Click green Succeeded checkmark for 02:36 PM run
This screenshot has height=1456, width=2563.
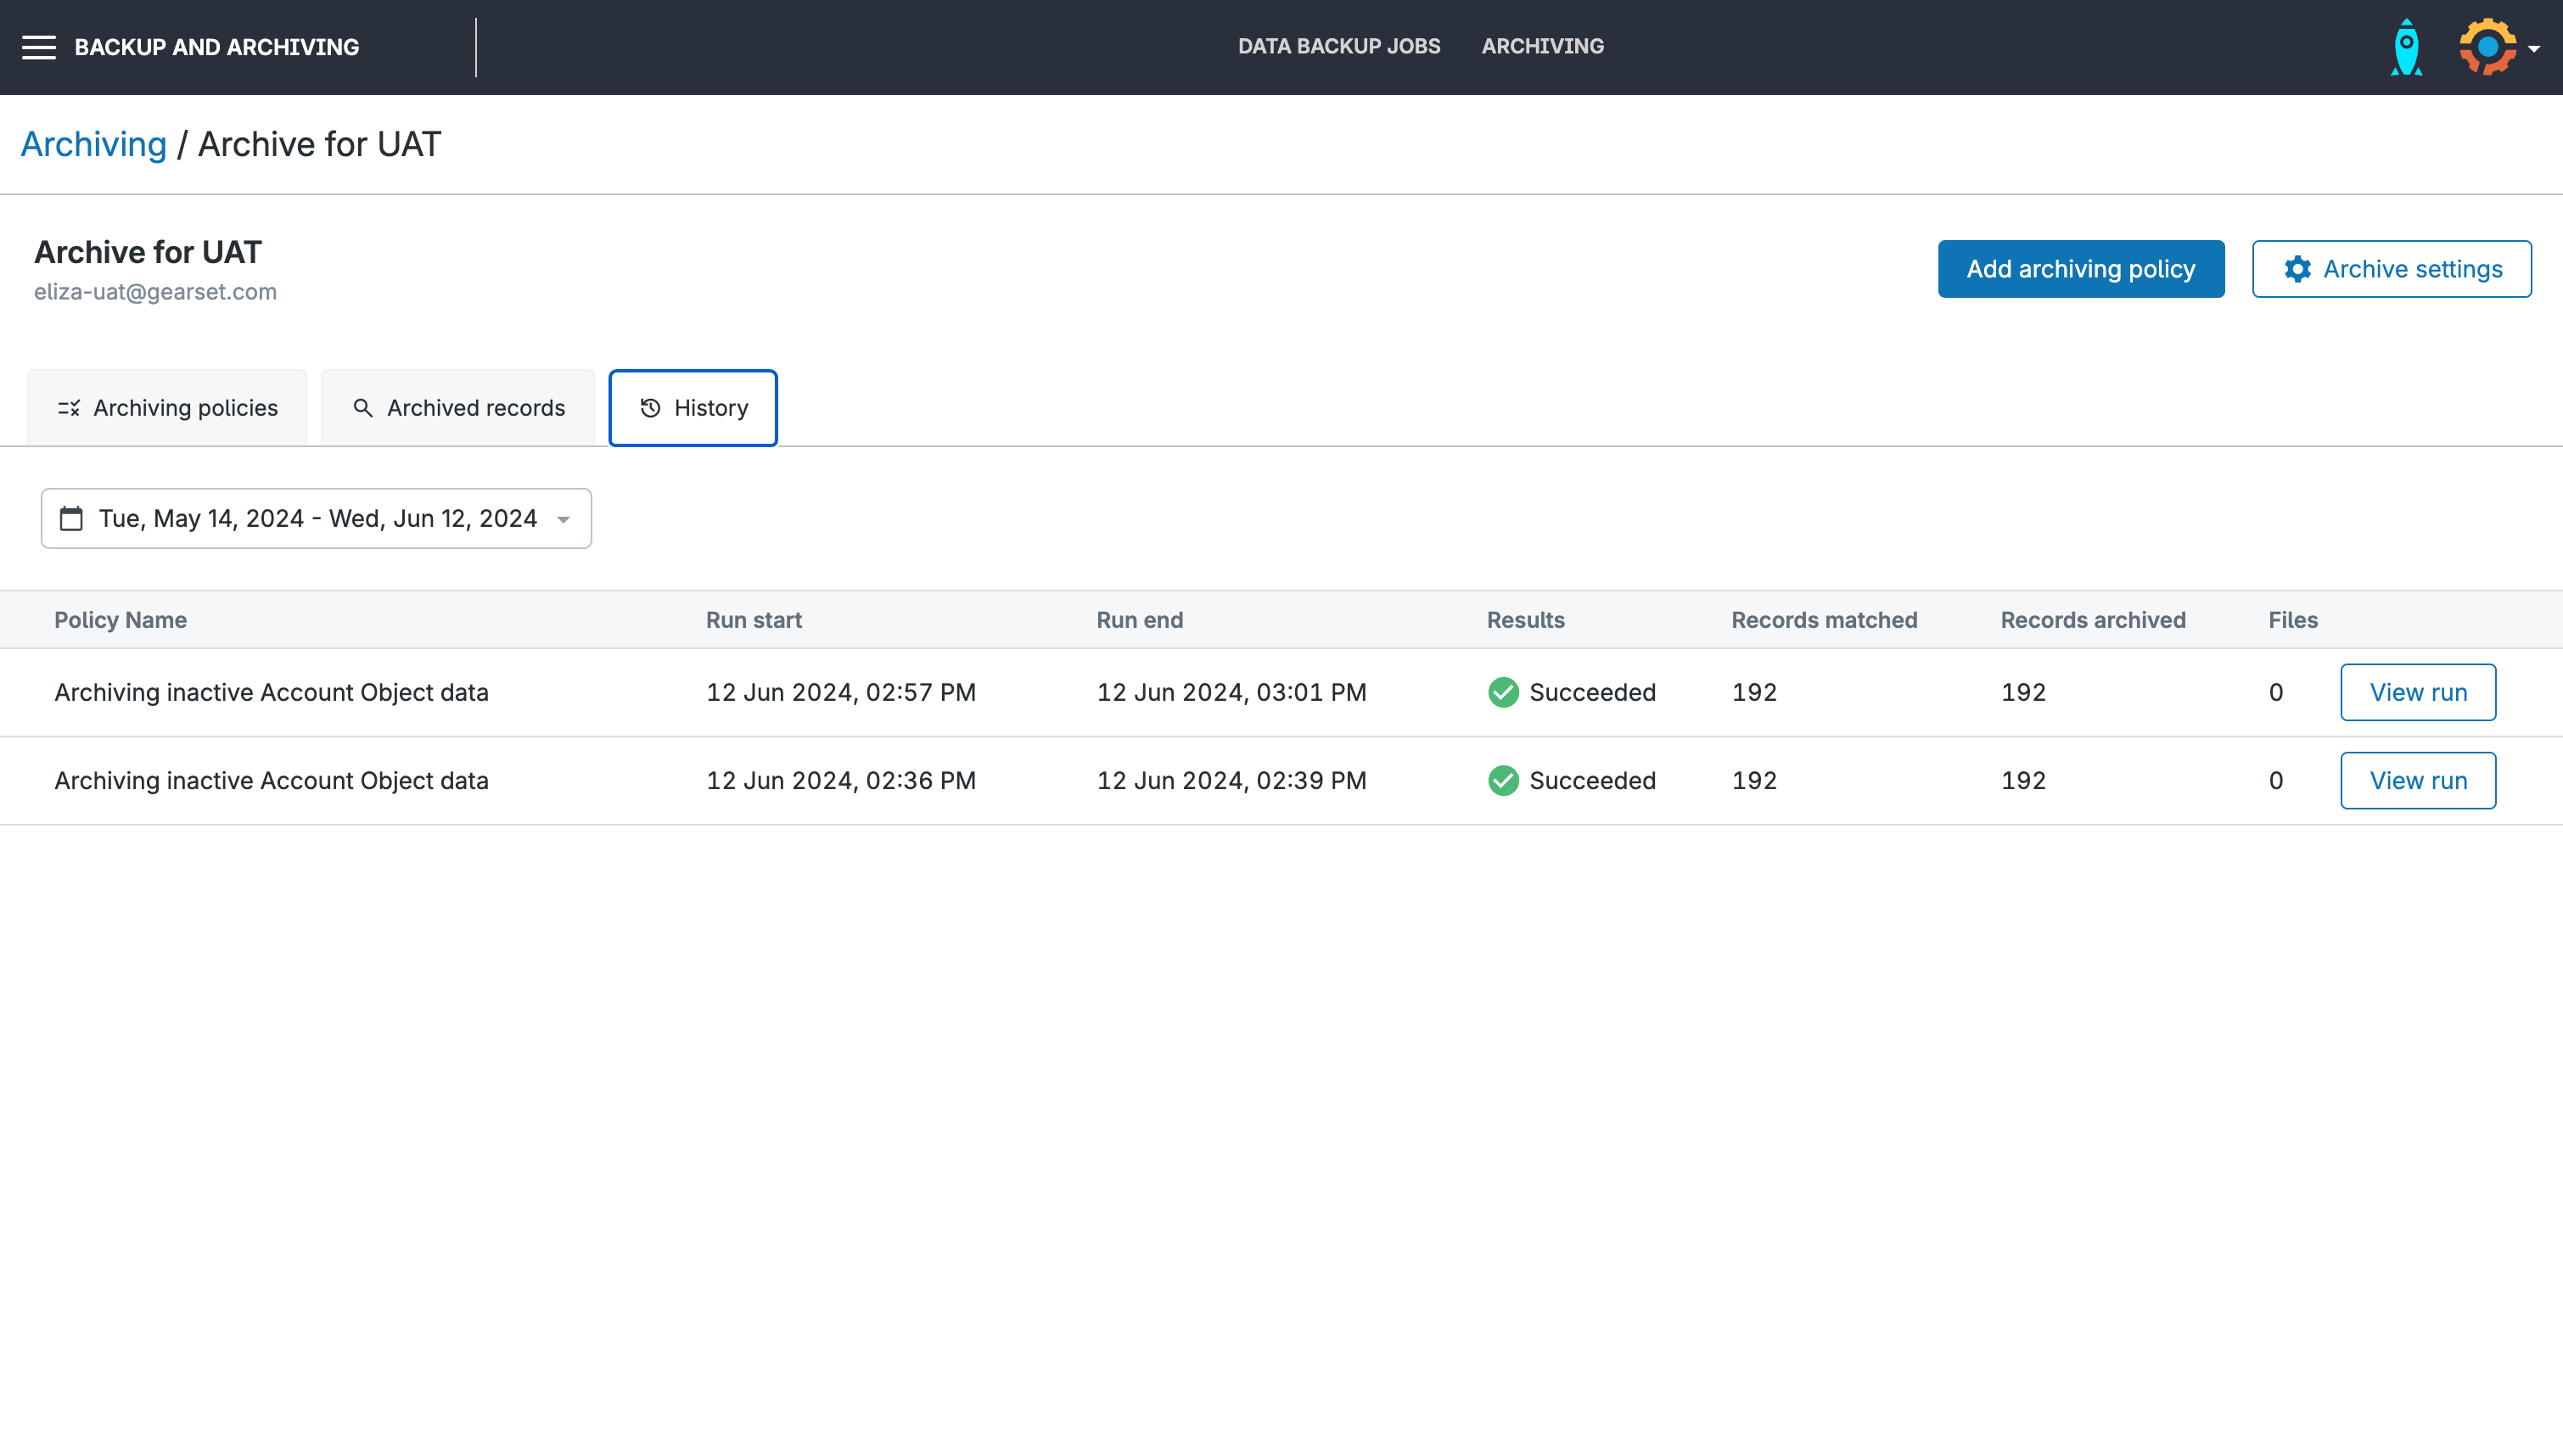[1503, 780]
